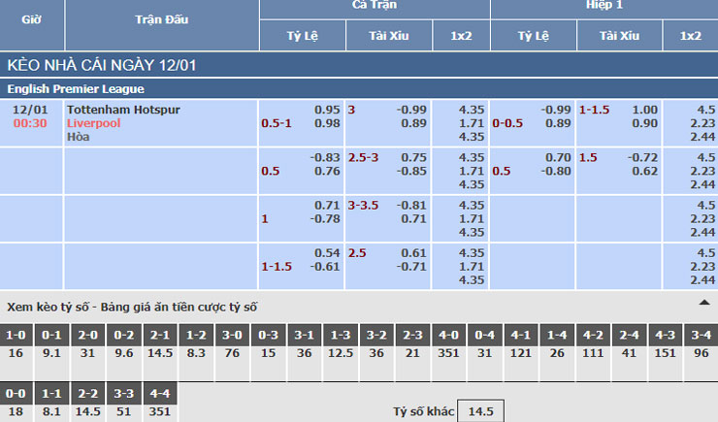Click the Hiệp 1 Tỷ Lệ header
The width and height of the screenshot is (718, 422).
pos(534,36)
